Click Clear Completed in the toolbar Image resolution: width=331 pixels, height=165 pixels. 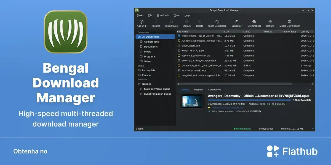point(217,24)
